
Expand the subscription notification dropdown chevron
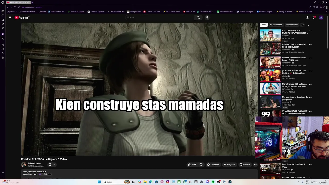pos(54,165)
